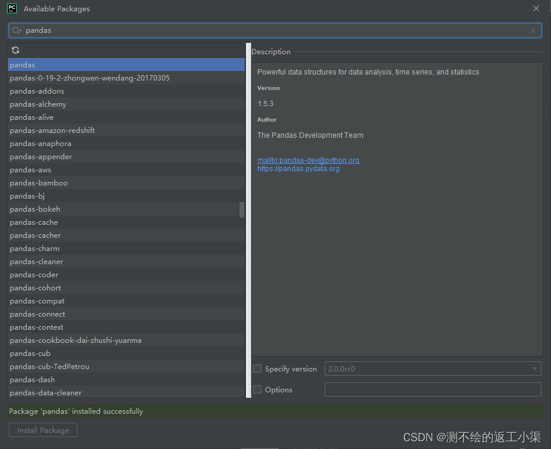551x449 pixels.
Task: Click the package list scrollbar thumb
Action: [242, 210]
